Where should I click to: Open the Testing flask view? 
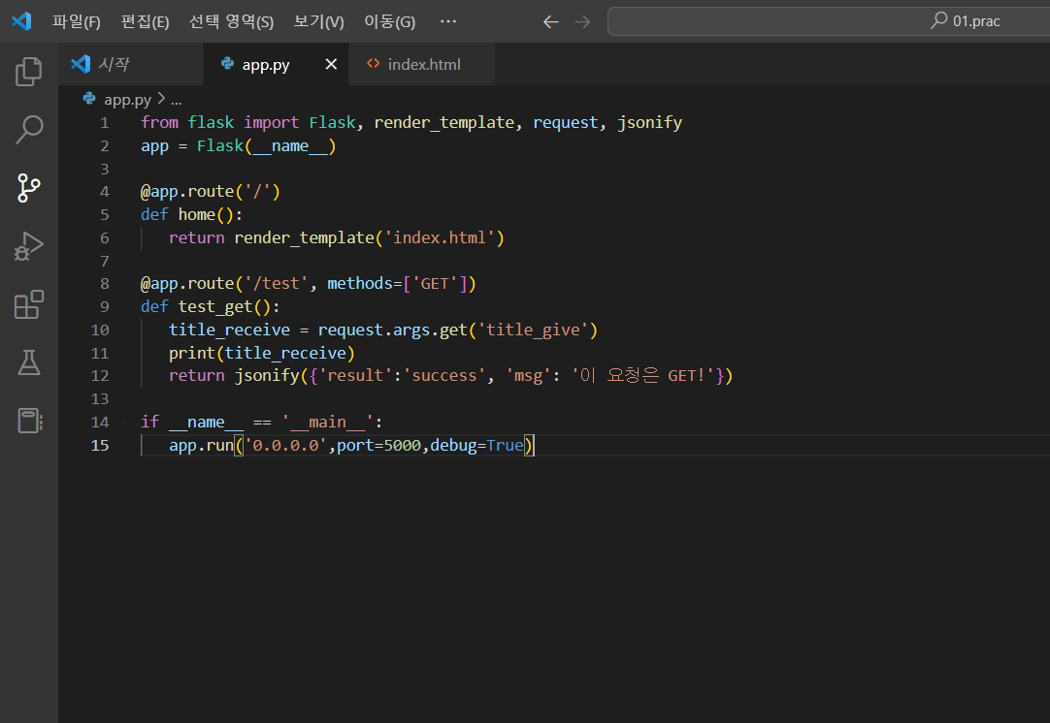click(x=29, y=361)
